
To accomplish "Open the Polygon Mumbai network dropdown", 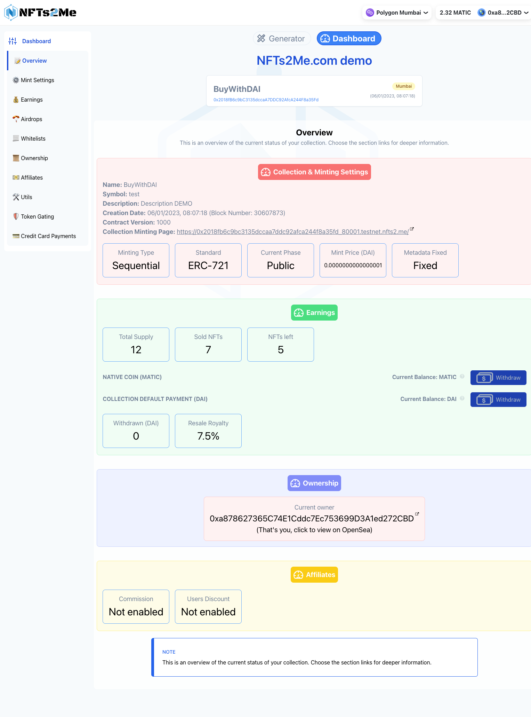I will [x=397, y=13].
